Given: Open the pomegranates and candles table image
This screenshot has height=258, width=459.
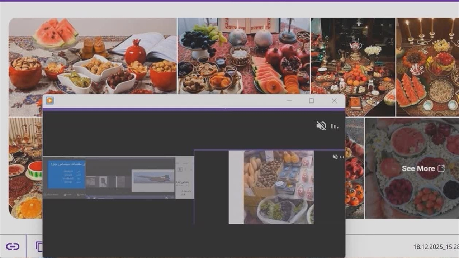Looking at the screenshot, I should click(244, 56).
